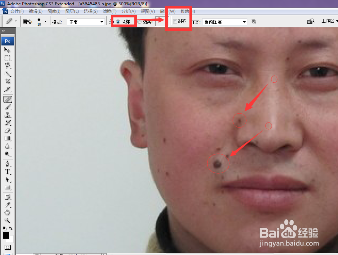This screenshot has width=338, height=255.
Task: Select the History Brush tool
Action: coord(7,123)
